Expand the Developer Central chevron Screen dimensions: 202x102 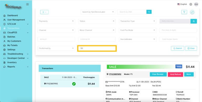[x=28, y=58]
